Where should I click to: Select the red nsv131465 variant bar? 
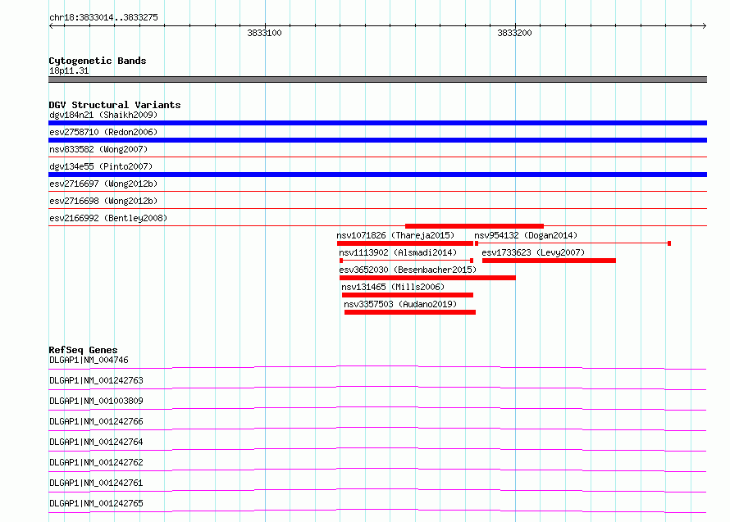click(x=408, y=295)
